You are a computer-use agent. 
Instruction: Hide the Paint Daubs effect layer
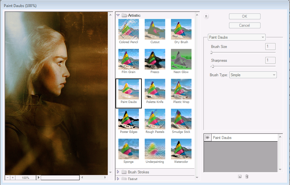tap(207, 138)
